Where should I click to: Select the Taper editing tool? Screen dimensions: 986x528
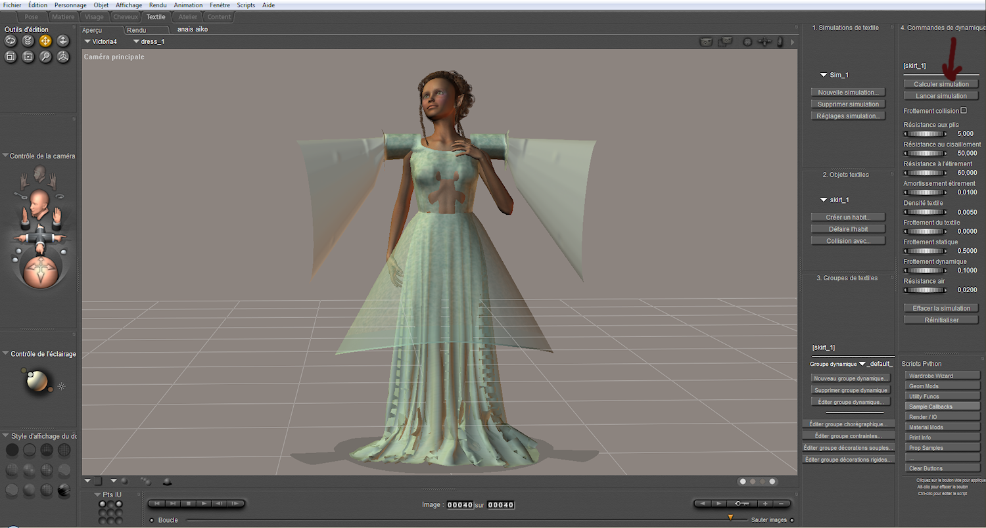(28, 57)
